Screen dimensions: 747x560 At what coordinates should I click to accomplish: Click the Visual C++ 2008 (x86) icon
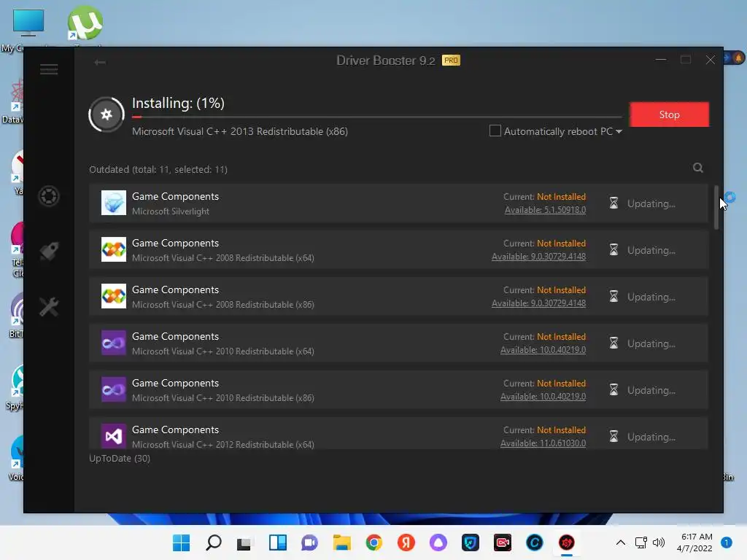click(x=113, y=296)
